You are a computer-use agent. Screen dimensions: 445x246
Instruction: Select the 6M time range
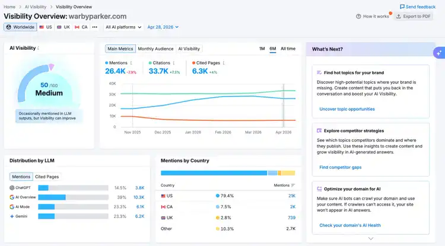pyautogui.click(x=273, y=49)
